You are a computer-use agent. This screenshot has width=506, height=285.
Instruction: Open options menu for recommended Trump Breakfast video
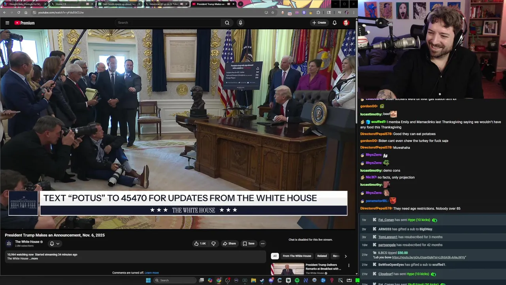pyautogui.click(x=349, y=266)
